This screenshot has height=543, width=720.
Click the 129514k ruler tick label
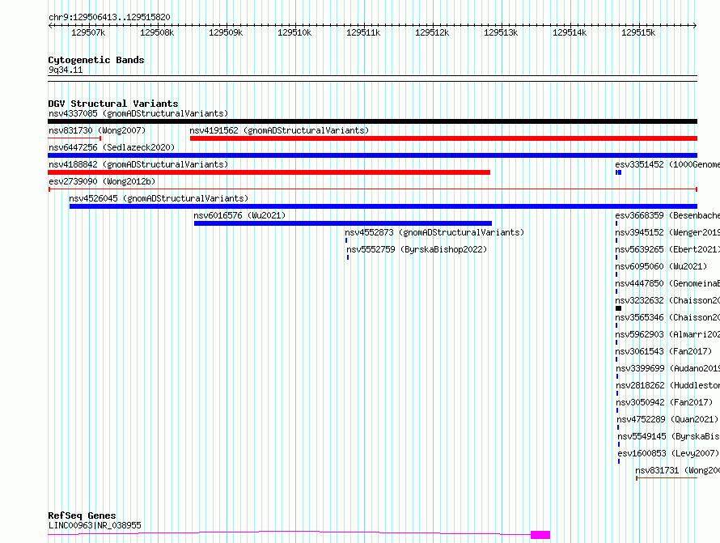[x=570, y=33]
